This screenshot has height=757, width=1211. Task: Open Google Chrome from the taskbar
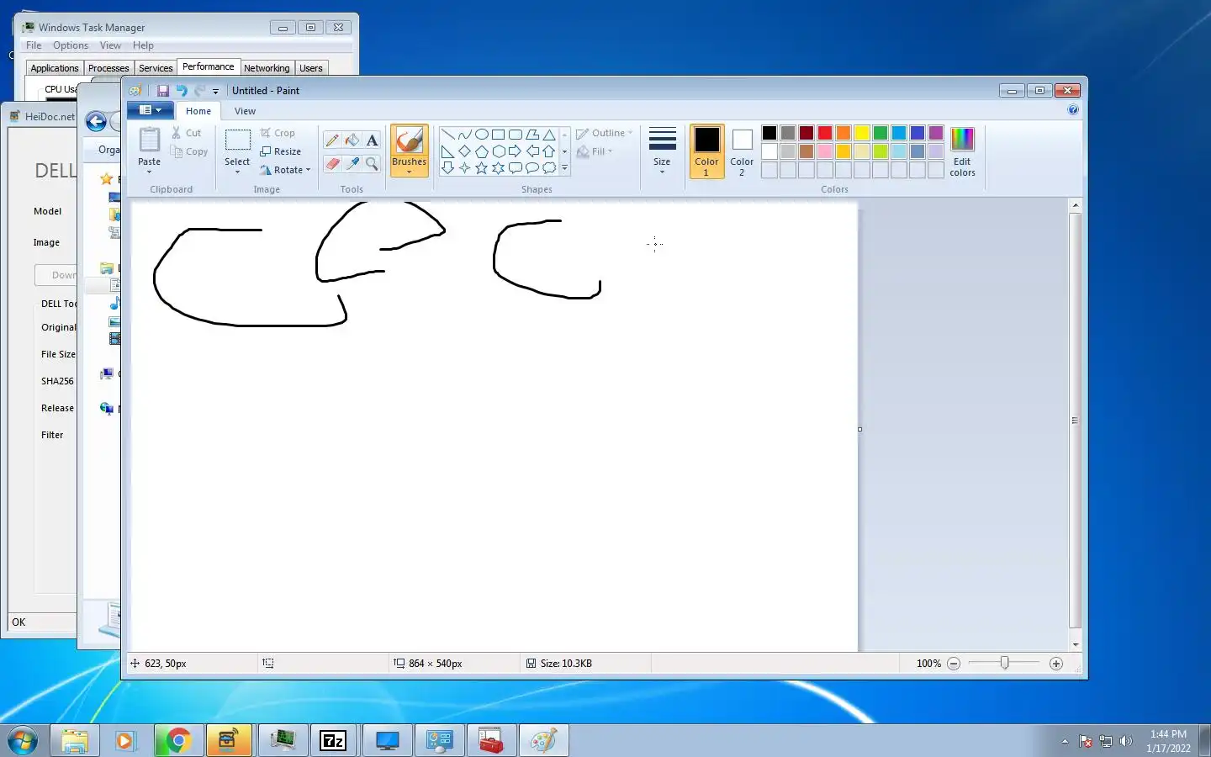pyautogui.click(x=177, y=741)
